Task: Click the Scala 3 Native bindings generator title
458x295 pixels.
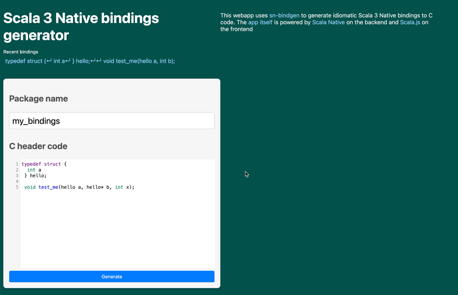Action: tap(81, 26)
